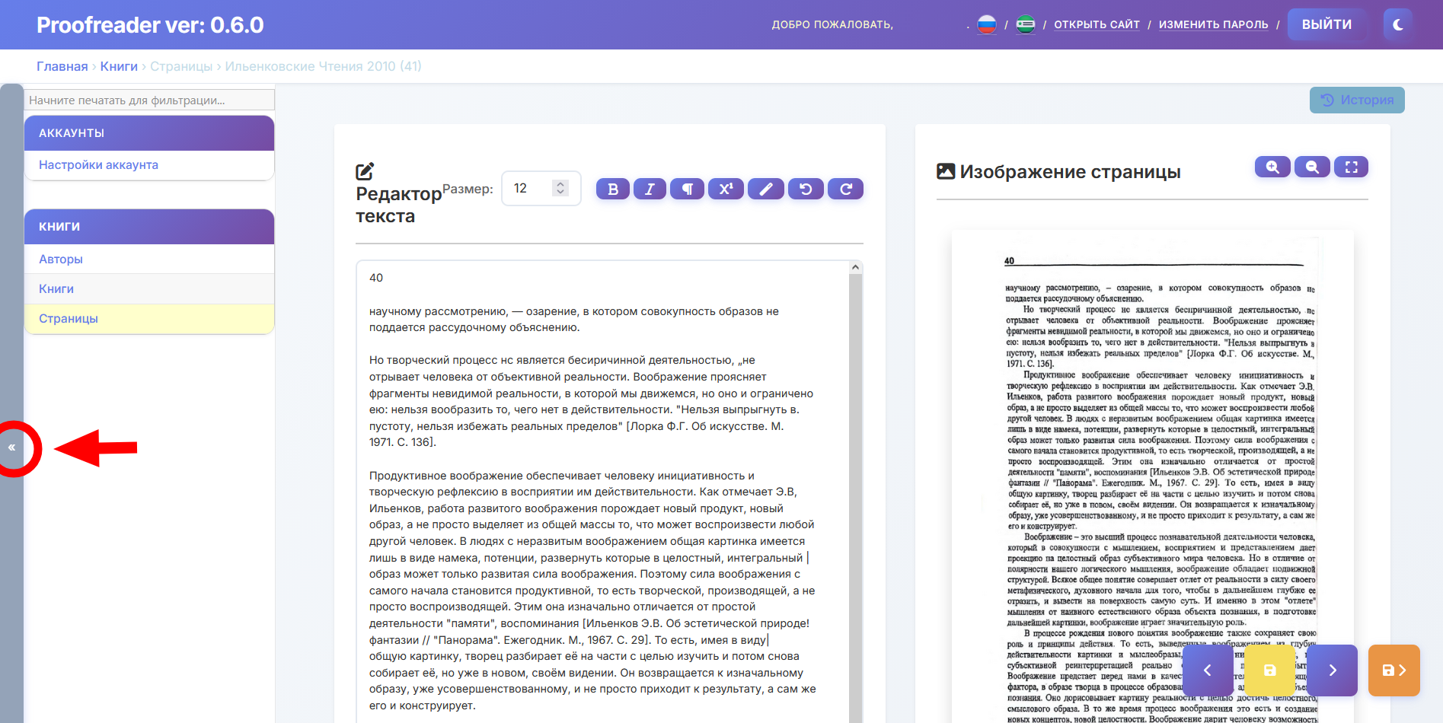Save and go to next page
The height and width of the screenshot is (723, 1443).
(1394, 670)
